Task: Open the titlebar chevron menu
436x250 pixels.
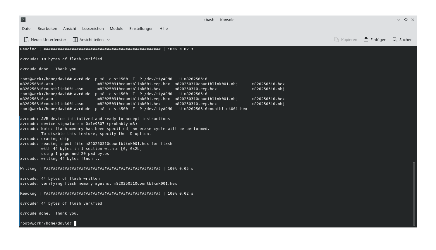Action: pos(399,20)
